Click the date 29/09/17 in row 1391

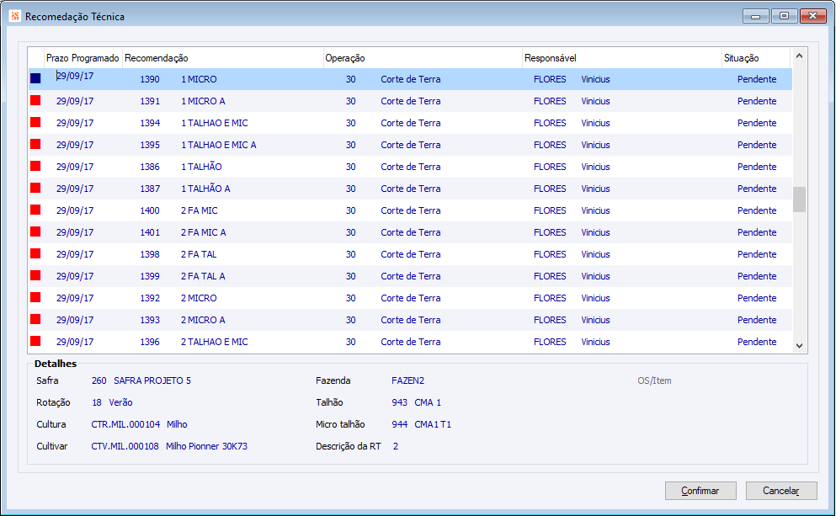click(75, 101)
